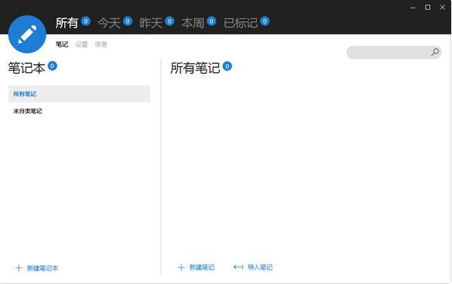This screenshot has height=284, width=452.
Task: Click the blue pencil logo icon
Action: pos(27,34)
